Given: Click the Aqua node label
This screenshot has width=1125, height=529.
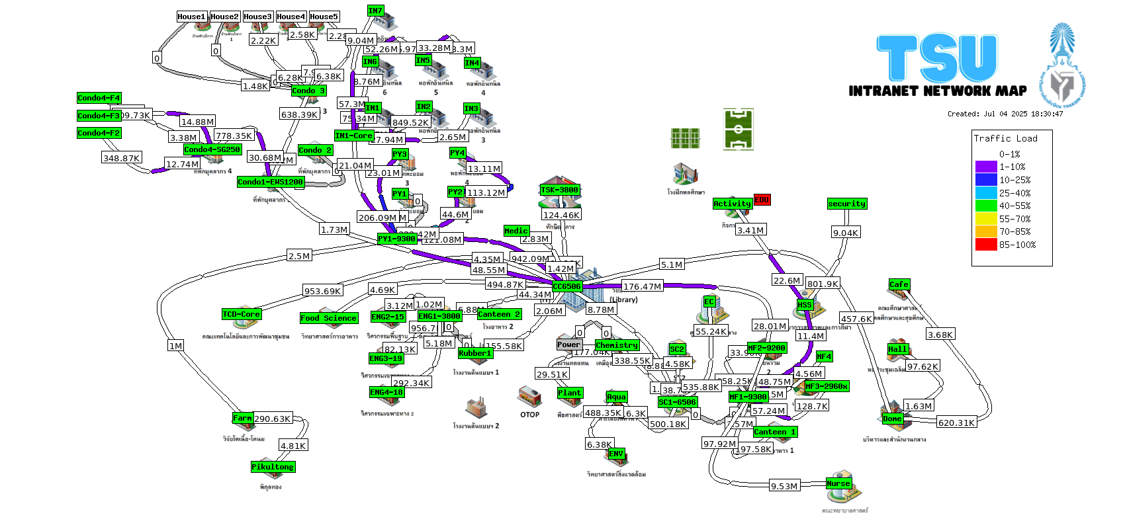Looking at the screenshot, I should 617,397.
